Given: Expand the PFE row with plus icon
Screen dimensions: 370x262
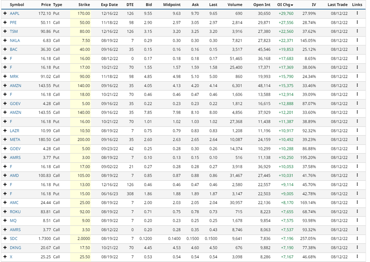Looking at the screenshot, I should coord(5,22).
